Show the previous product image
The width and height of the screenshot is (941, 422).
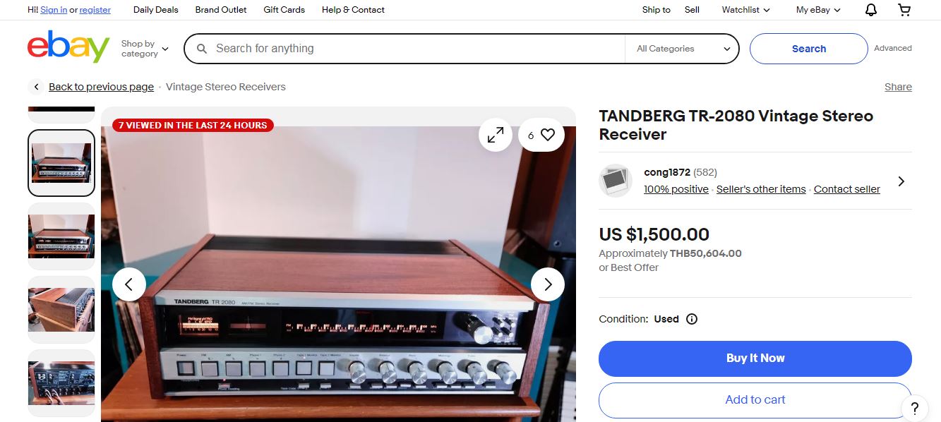pyautogui.click(x=129, y=284)
